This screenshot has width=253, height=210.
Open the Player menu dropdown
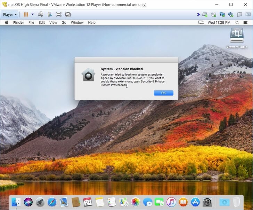click(x=10, y=15)
